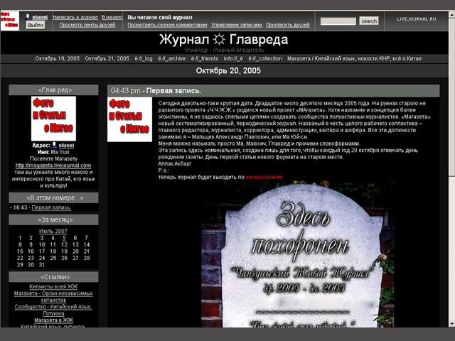The image size is (455, 341).
Task: Open Просмотр ленты друзей link
Action: coord(87,25)
